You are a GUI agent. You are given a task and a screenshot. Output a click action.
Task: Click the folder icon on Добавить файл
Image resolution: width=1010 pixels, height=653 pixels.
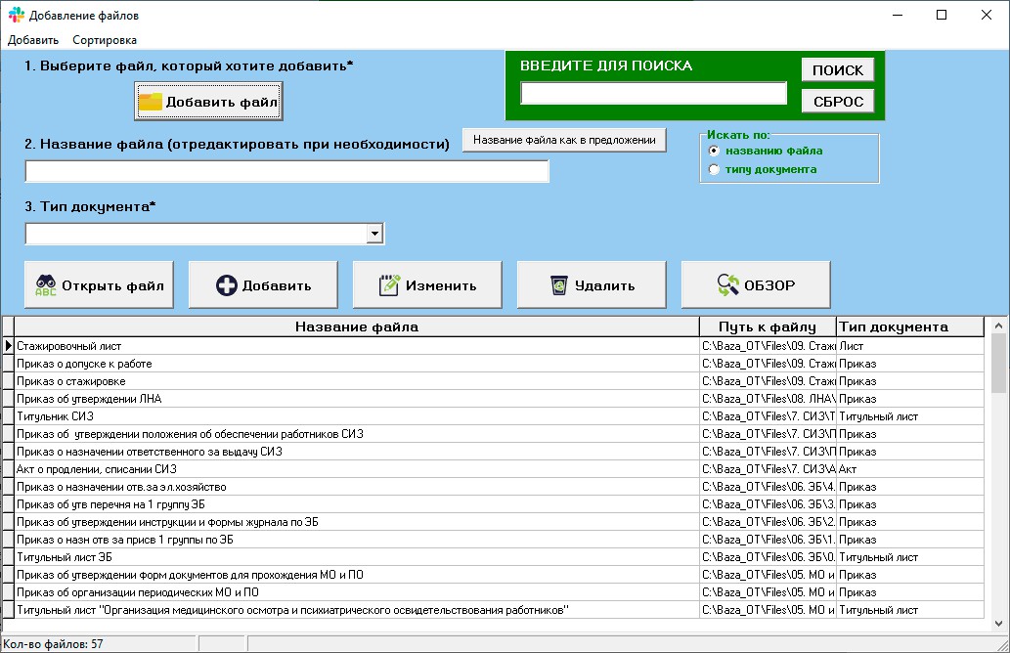click(x=151, y=101)
